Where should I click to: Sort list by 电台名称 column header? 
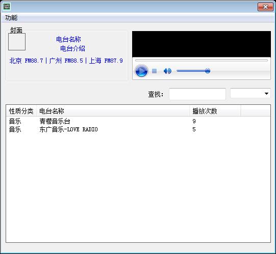[113, 111]
